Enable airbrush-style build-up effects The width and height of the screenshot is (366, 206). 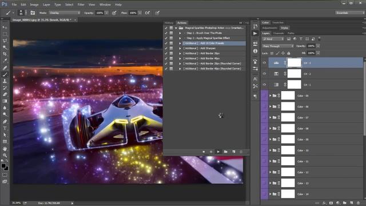(148, 13)
